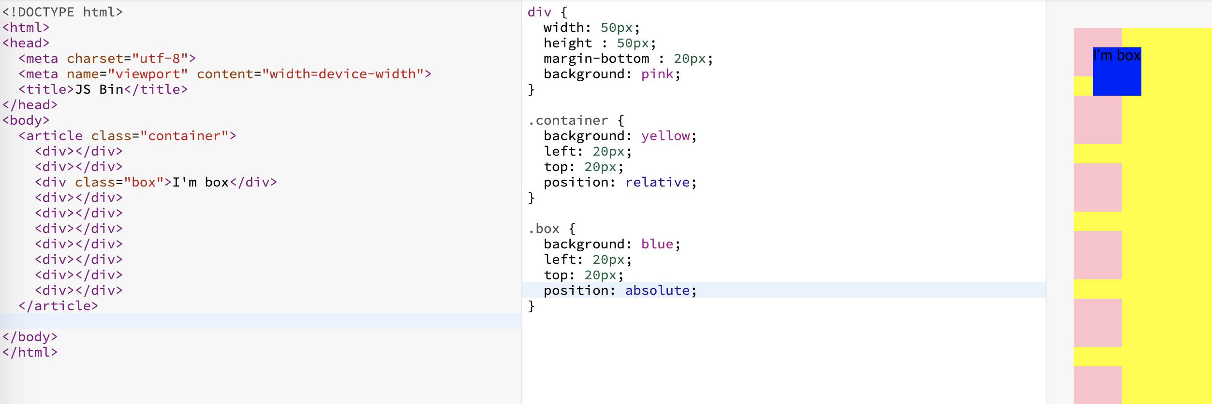The height and width of the screenshot is (404, 1212).
Task: Click the "position: relative;" rule
Action: (620, 182)
